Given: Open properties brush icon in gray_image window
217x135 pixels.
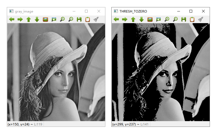Looking at the screenshot, I should (x=96, y=19).
